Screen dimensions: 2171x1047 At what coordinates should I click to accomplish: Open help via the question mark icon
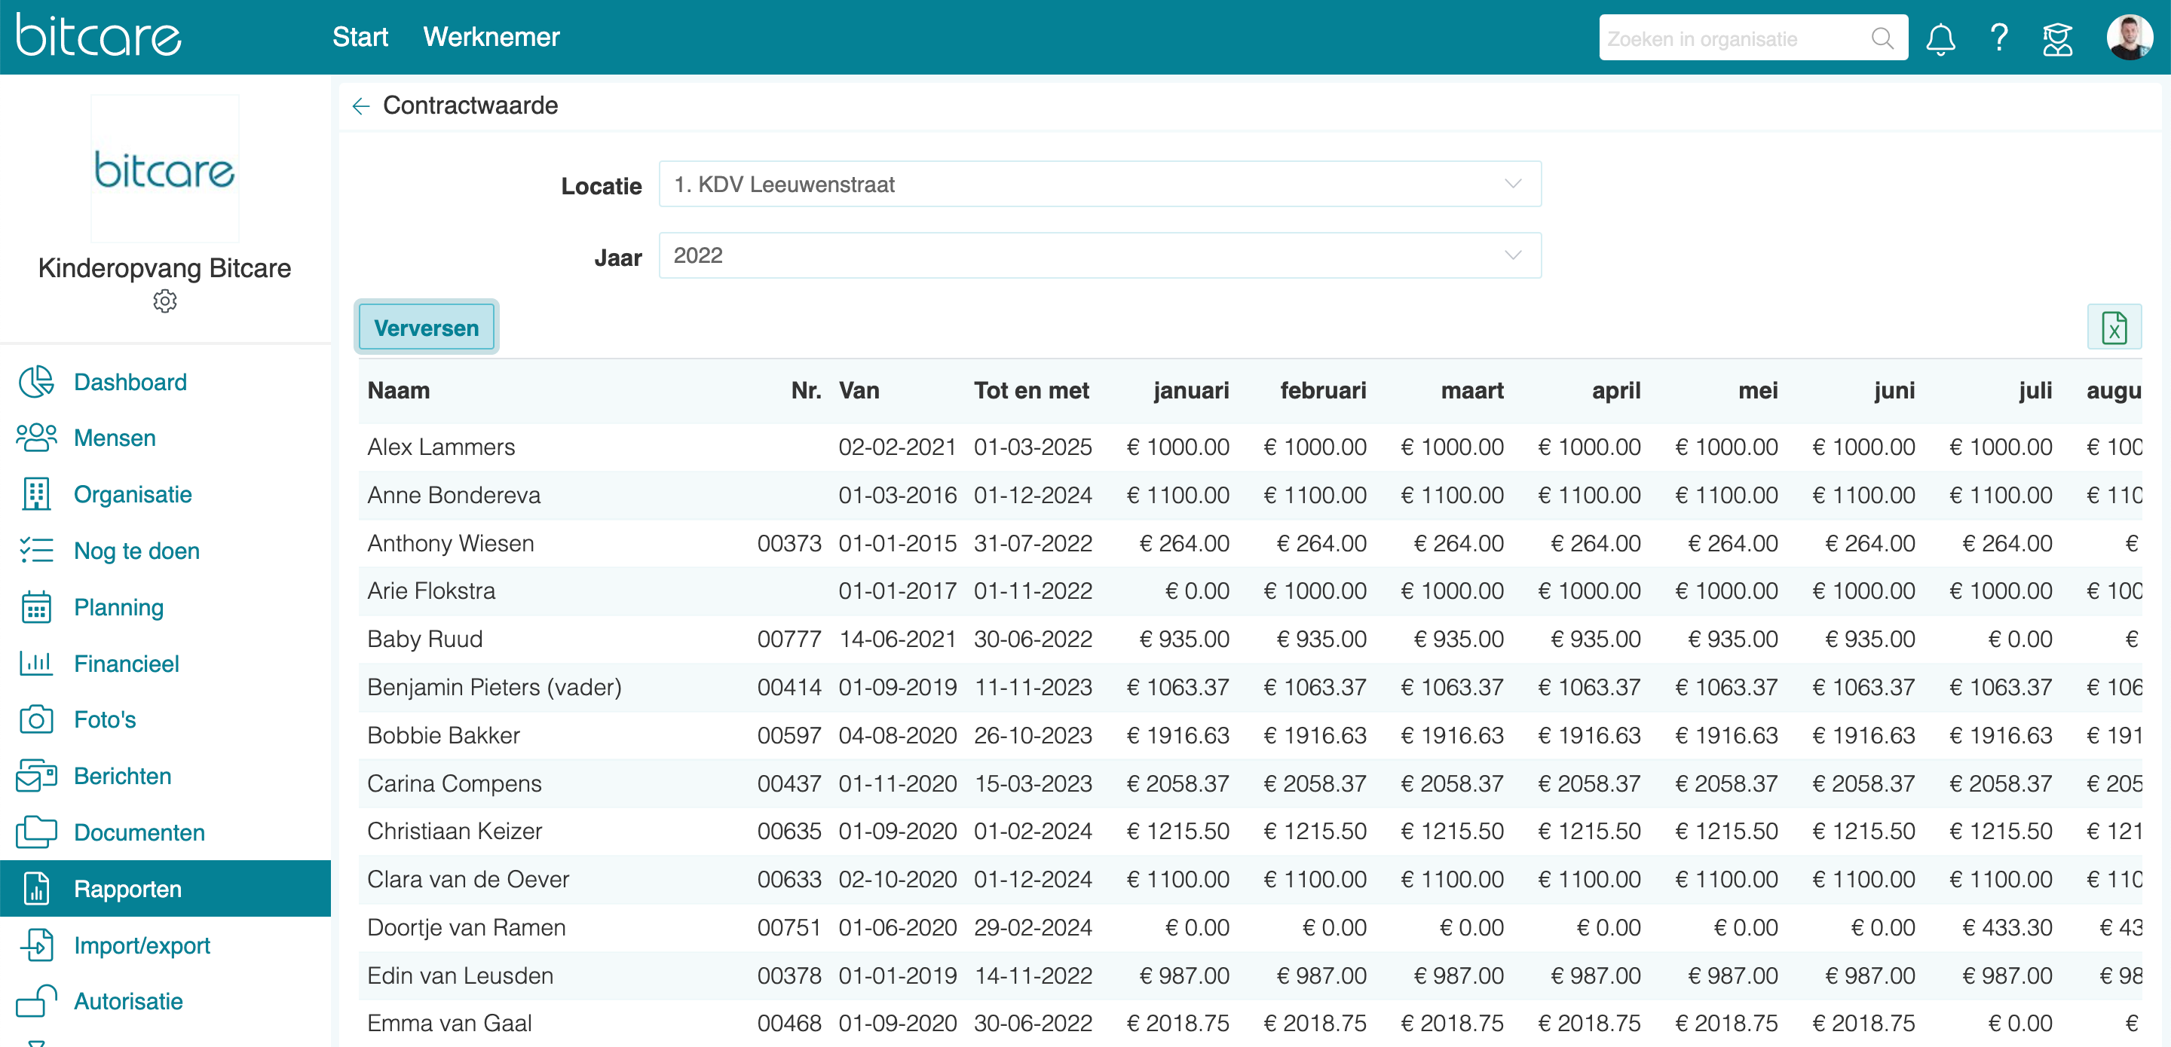[1998, 38]
